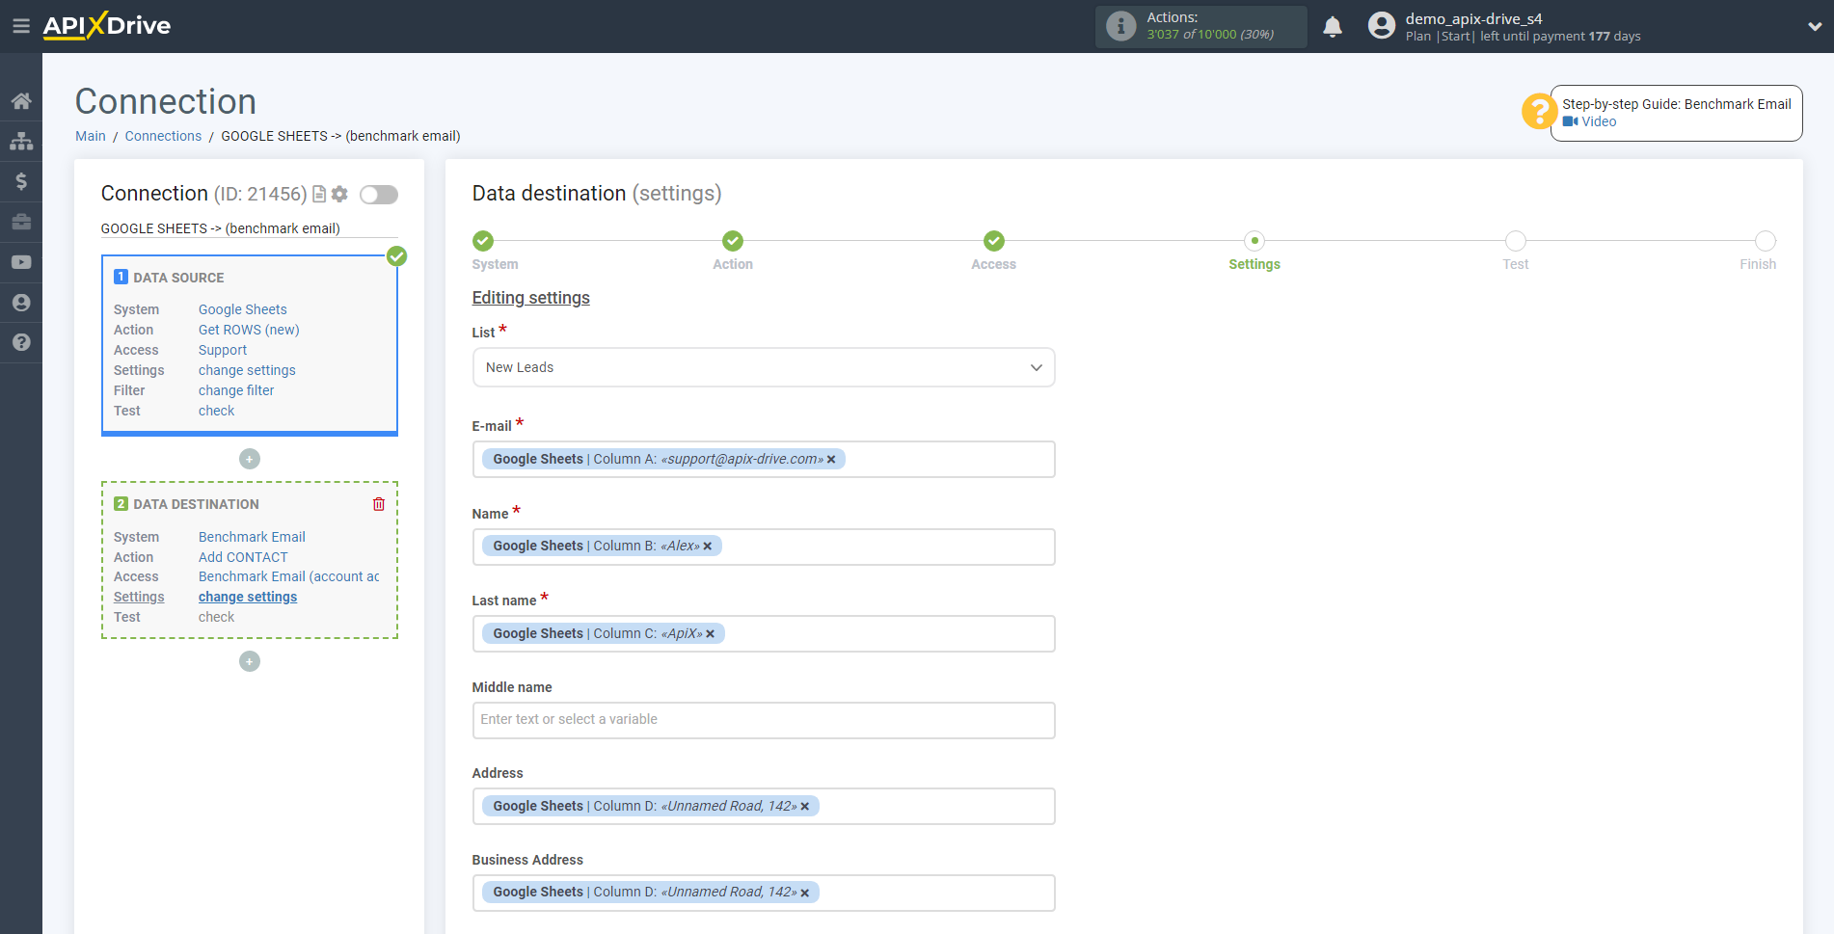Open the connection settings gear icon
This screenshot has width=1834, height=934.
click(x=339, y=194)
